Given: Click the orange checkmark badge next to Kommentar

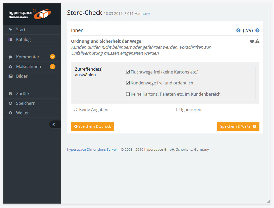Looking at the screenshot, I should point(52,57).
